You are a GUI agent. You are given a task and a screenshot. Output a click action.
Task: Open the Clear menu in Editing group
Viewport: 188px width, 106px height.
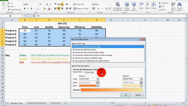(163, 9)
